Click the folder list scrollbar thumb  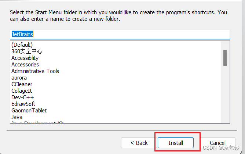coord(225,58)
